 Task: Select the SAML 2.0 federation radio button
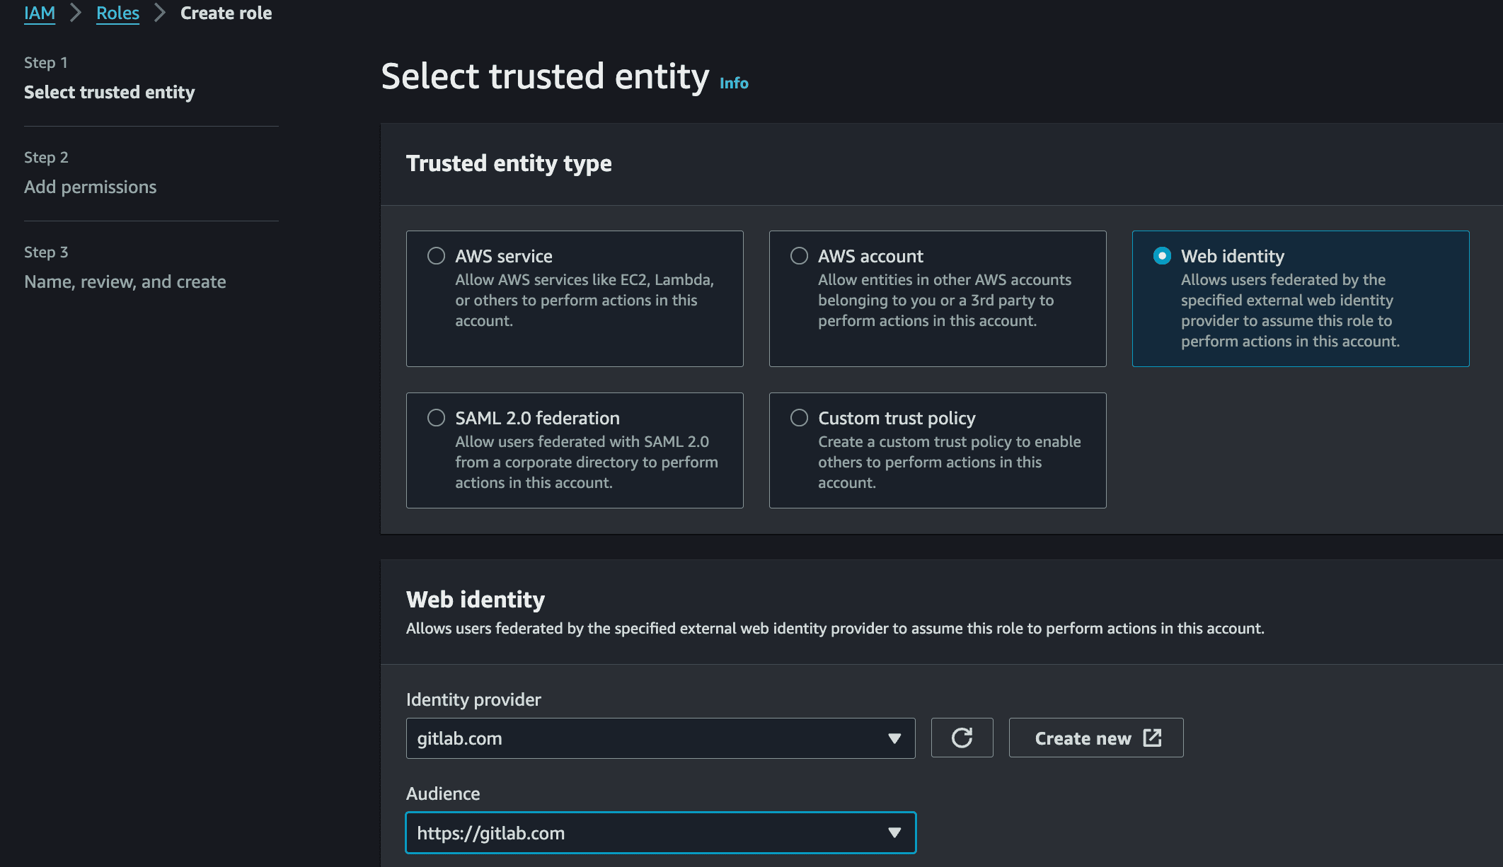(x=436, y=417)
